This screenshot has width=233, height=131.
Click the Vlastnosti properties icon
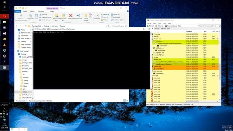(97, 16)
